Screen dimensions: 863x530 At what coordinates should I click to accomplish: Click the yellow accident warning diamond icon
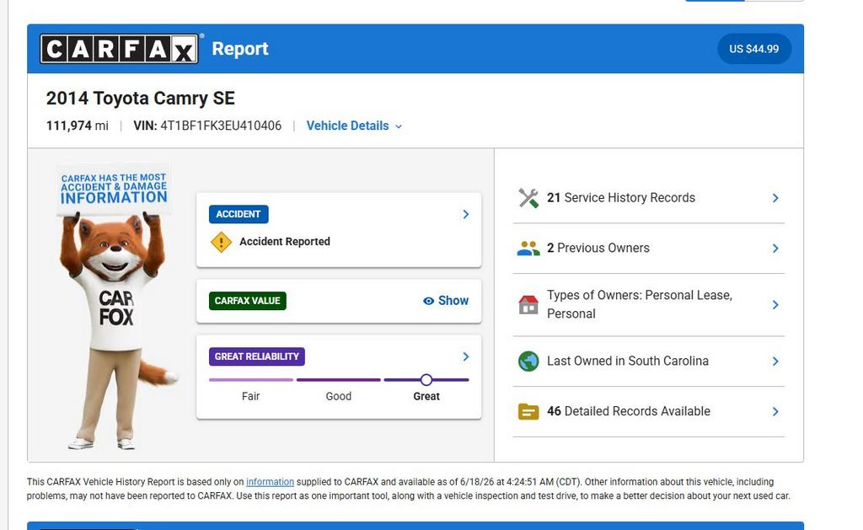click(x=222, y=242)
